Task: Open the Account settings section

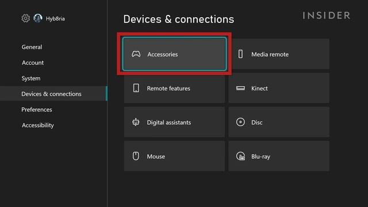Action: click(33, 63)
